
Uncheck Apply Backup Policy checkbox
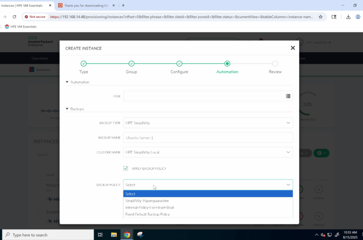126,168
